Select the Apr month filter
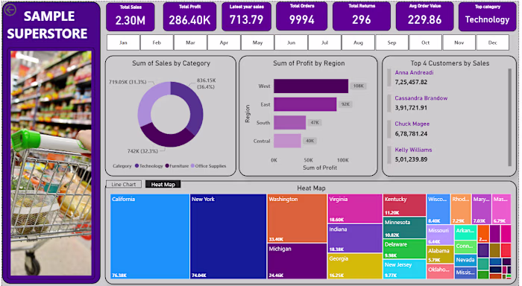Image resolution: width=522 pixels, height=286 pixels. 224,42
